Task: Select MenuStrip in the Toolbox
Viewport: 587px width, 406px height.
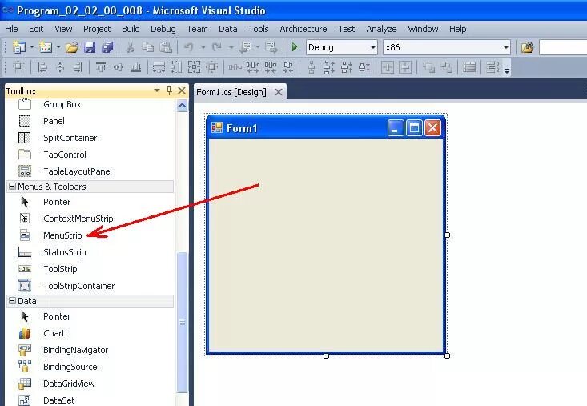Action: tap(62, 235)
